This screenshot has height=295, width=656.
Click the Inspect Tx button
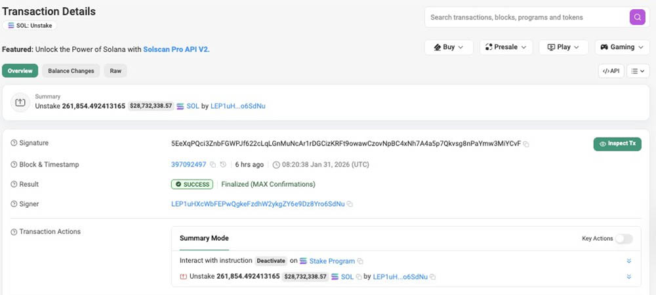tap(617, 144)
